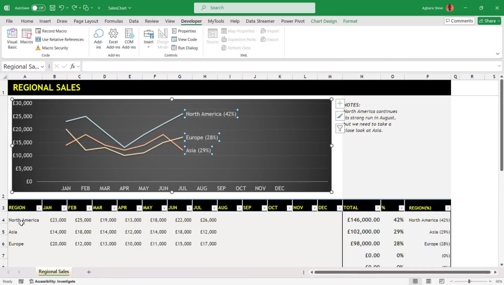Select the Asia cell in column A
Image resolution: width=504 pixels, height=285 pixels.
click(25, 232)
